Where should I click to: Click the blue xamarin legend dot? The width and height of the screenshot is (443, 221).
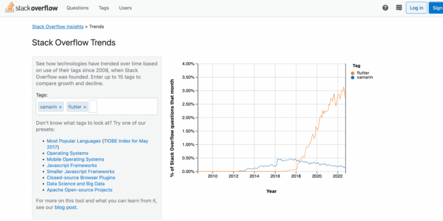click(352, 77)
